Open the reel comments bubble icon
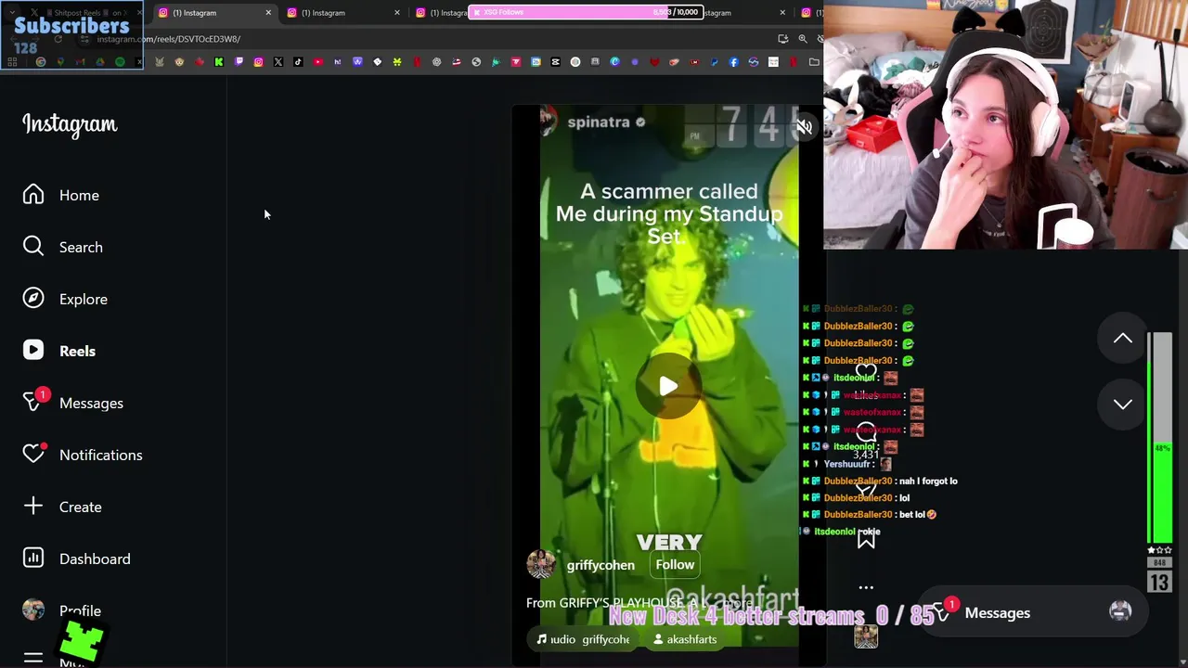 coord(866,432)
